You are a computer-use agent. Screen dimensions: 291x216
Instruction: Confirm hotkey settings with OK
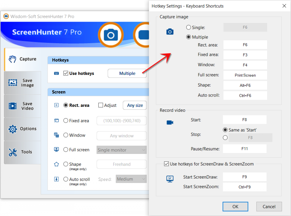tap(235, 207)
